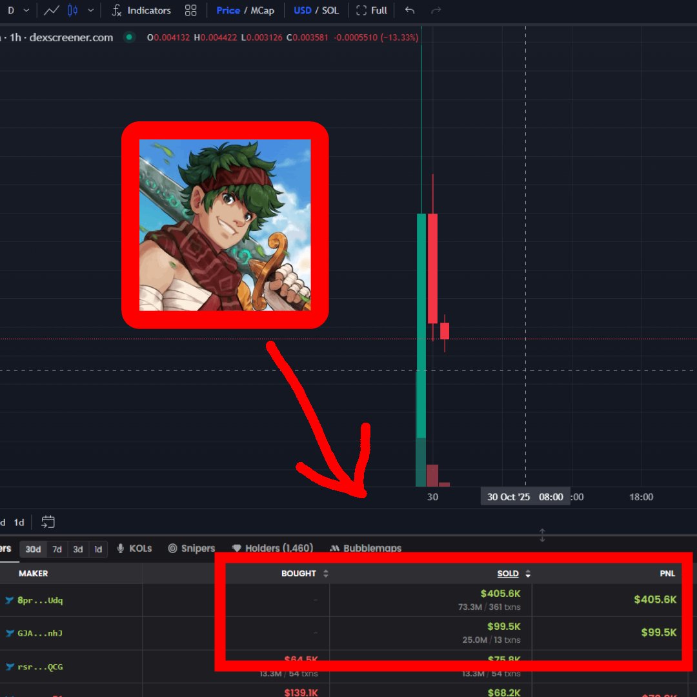Click the PNL column header

tap(667, 574)
